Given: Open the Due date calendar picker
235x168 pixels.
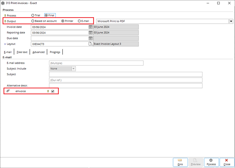Looking at the screenshot, I should click(91, 38).
